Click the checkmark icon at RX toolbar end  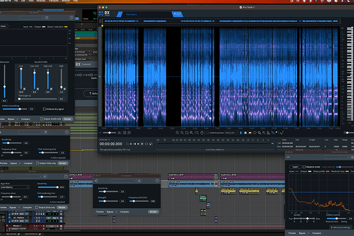coord(282,133)
